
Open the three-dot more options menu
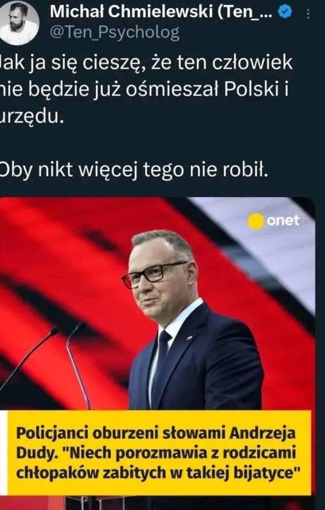[308, 13]
